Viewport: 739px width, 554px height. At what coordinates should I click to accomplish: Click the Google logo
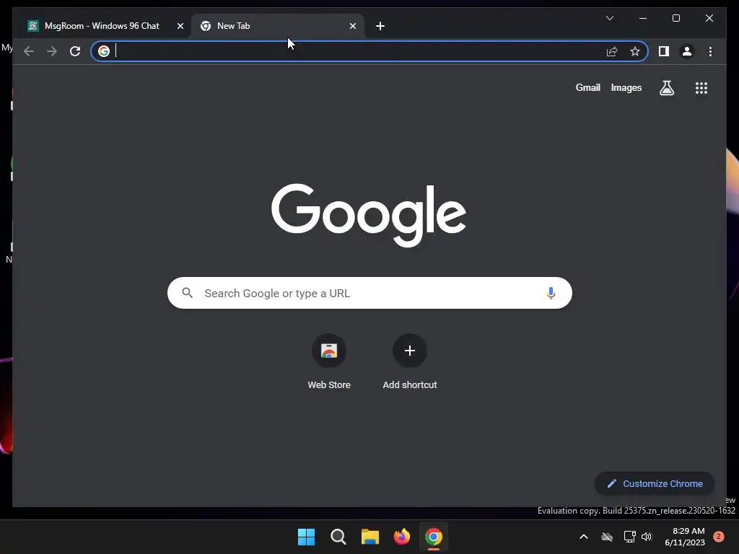[369, 215]
